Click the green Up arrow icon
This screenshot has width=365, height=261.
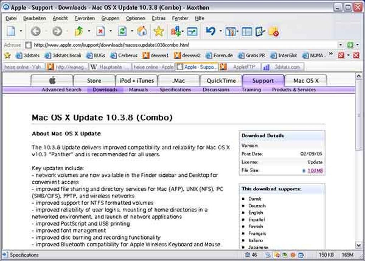[x=79, y=31]
